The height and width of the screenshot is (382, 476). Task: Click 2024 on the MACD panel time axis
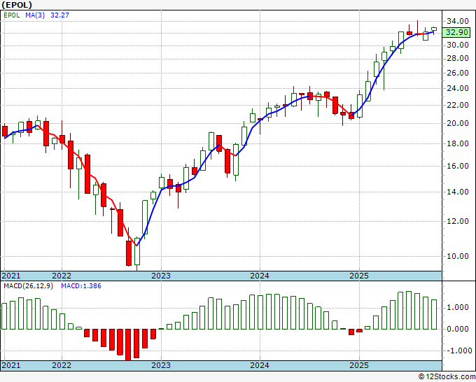260,365
